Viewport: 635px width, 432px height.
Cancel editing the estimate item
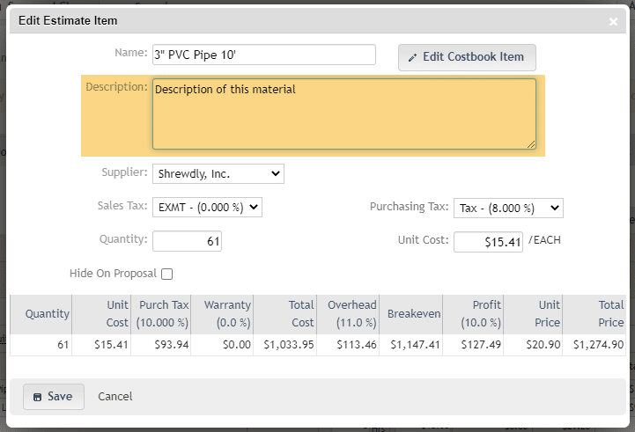click(x=114, y=397)
